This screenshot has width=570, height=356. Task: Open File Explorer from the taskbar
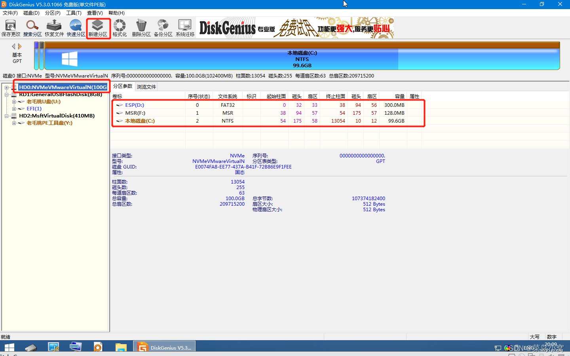121,348
